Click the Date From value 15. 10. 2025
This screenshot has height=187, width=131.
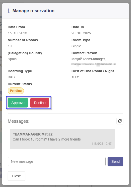(17, 33)
